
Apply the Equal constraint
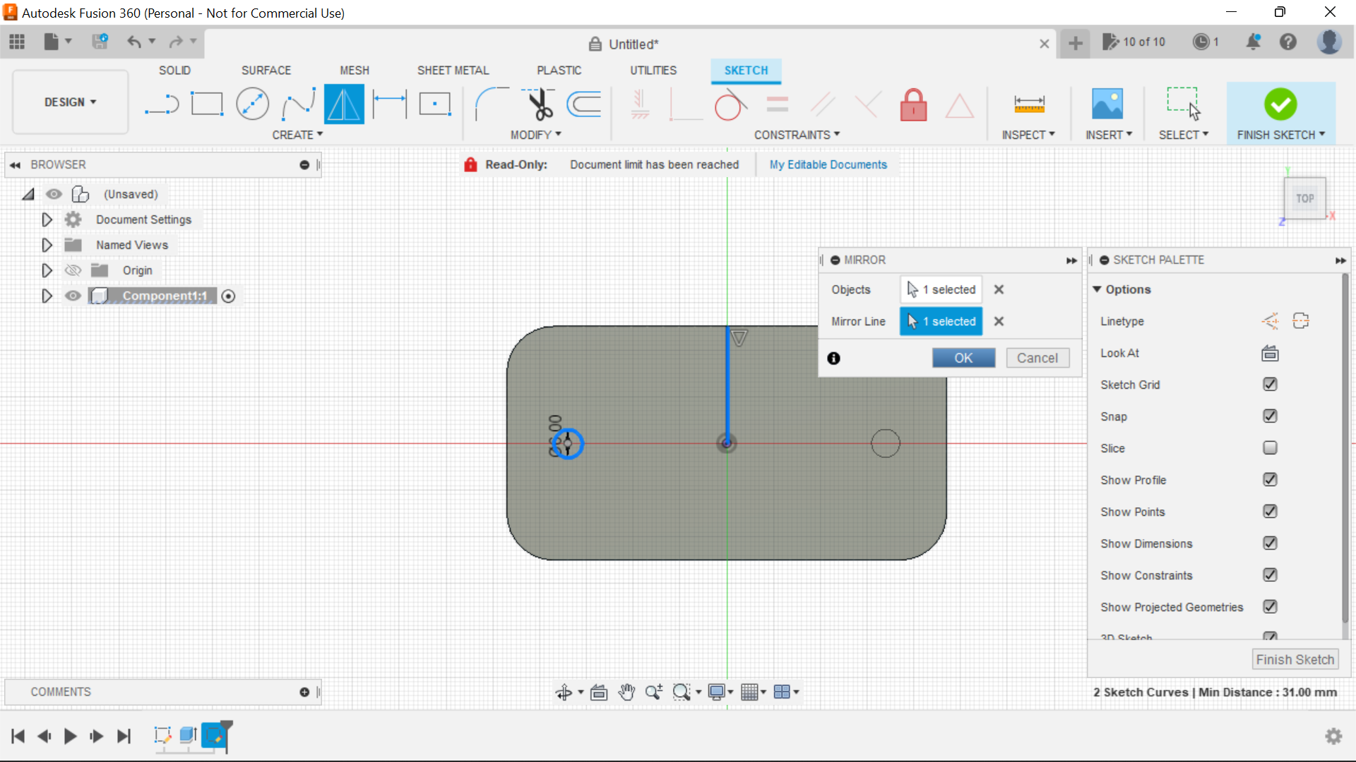pos(777,104)
